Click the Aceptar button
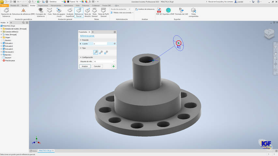The image size is (278, 156). 85,66
